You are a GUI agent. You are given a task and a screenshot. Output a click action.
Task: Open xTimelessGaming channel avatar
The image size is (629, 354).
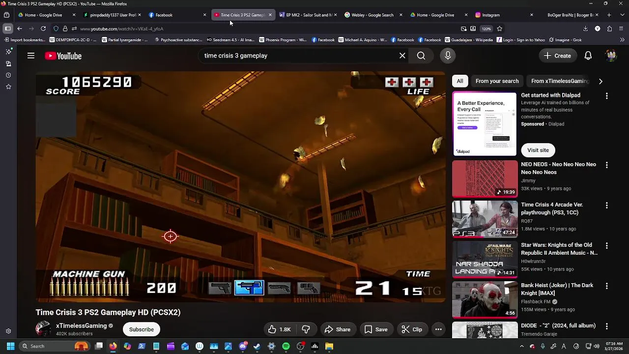point(43,329)
